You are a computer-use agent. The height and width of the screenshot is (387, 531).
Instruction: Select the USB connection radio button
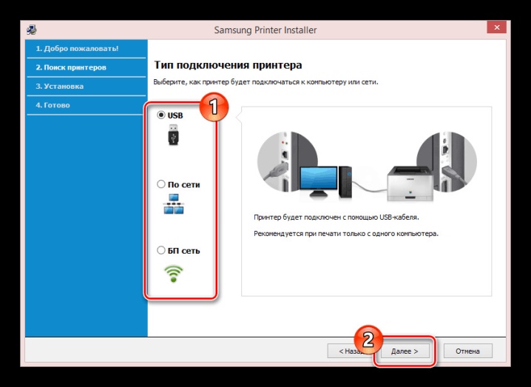pyautogui.click(x=161, y=115)
